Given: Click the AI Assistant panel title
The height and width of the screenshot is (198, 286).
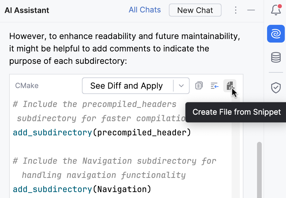Looking at the screenshot, I should click(x=27, y=10).
